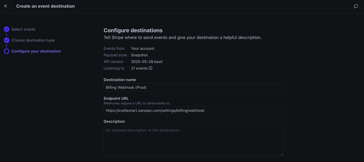Click the Configure your destination circle icon
Viewport: 364px width, 162px height.
[6, 51]
